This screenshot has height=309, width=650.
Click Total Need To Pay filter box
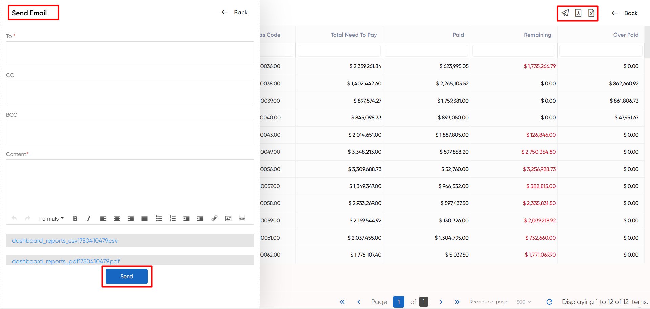pos(339,51)
